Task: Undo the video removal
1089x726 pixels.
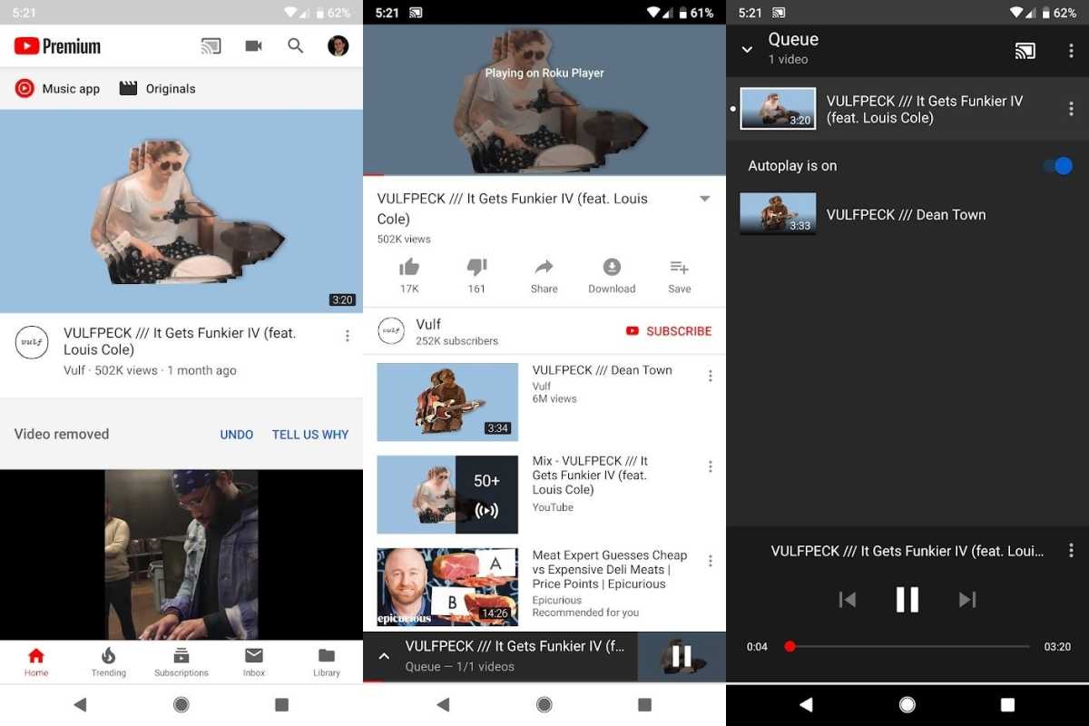Action: coord(236,435)
